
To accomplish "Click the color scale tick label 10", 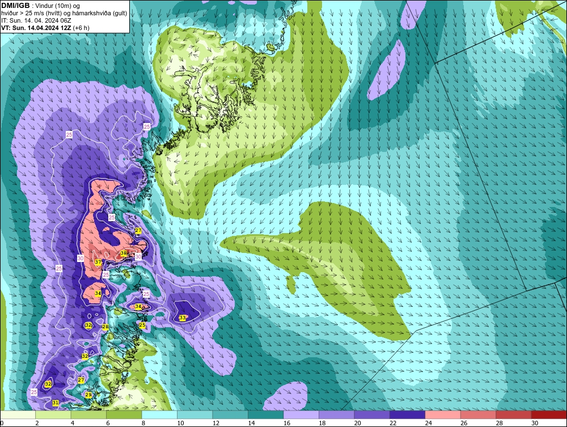I will point(180,423).
